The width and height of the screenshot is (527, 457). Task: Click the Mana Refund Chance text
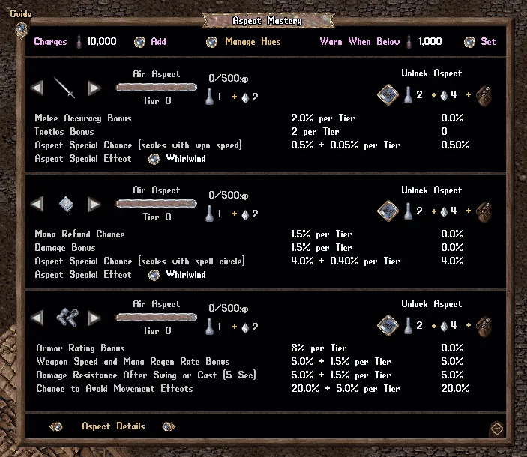(x=79, y=234)
